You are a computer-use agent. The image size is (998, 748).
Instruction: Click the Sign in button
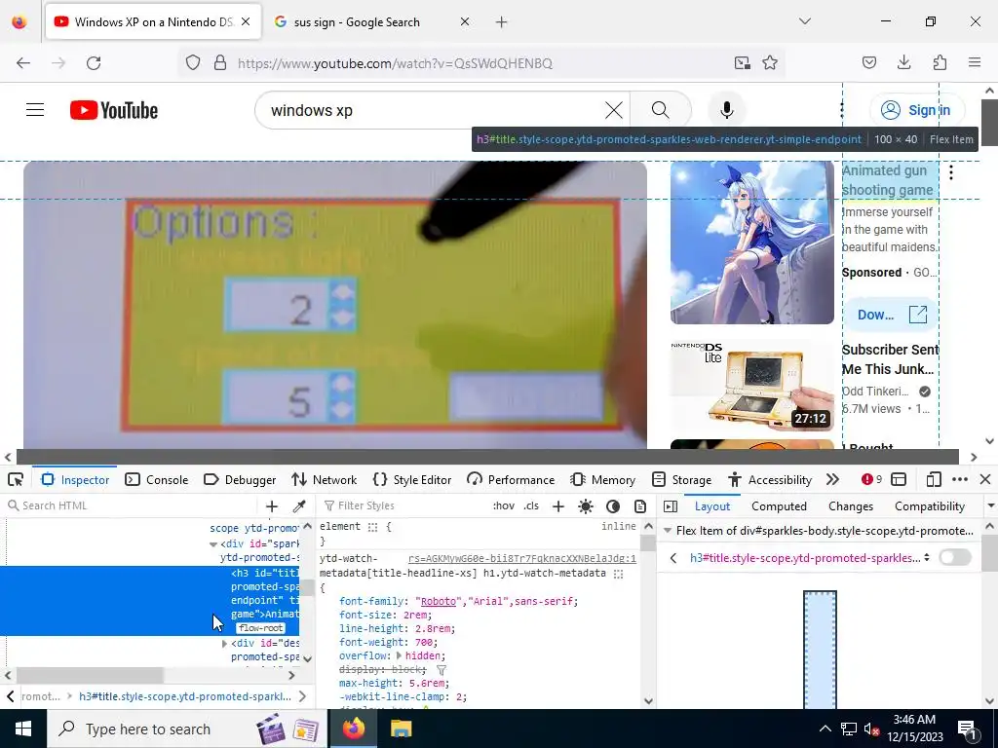tap(917, 110)
